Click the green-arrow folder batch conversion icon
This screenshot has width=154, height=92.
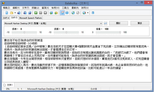pyautogui.click(x=56, y=13)
